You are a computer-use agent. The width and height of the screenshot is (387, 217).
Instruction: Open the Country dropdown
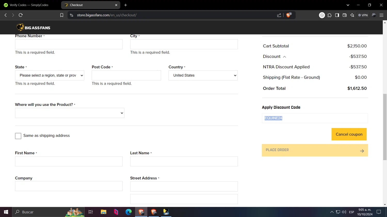pos(203,75)
